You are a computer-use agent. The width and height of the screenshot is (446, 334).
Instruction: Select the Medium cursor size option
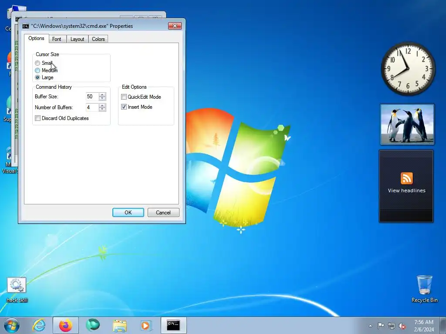point(37,70)
